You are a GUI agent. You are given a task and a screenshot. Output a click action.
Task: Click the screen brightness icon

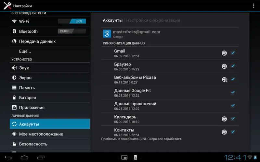tap(14, 77)
